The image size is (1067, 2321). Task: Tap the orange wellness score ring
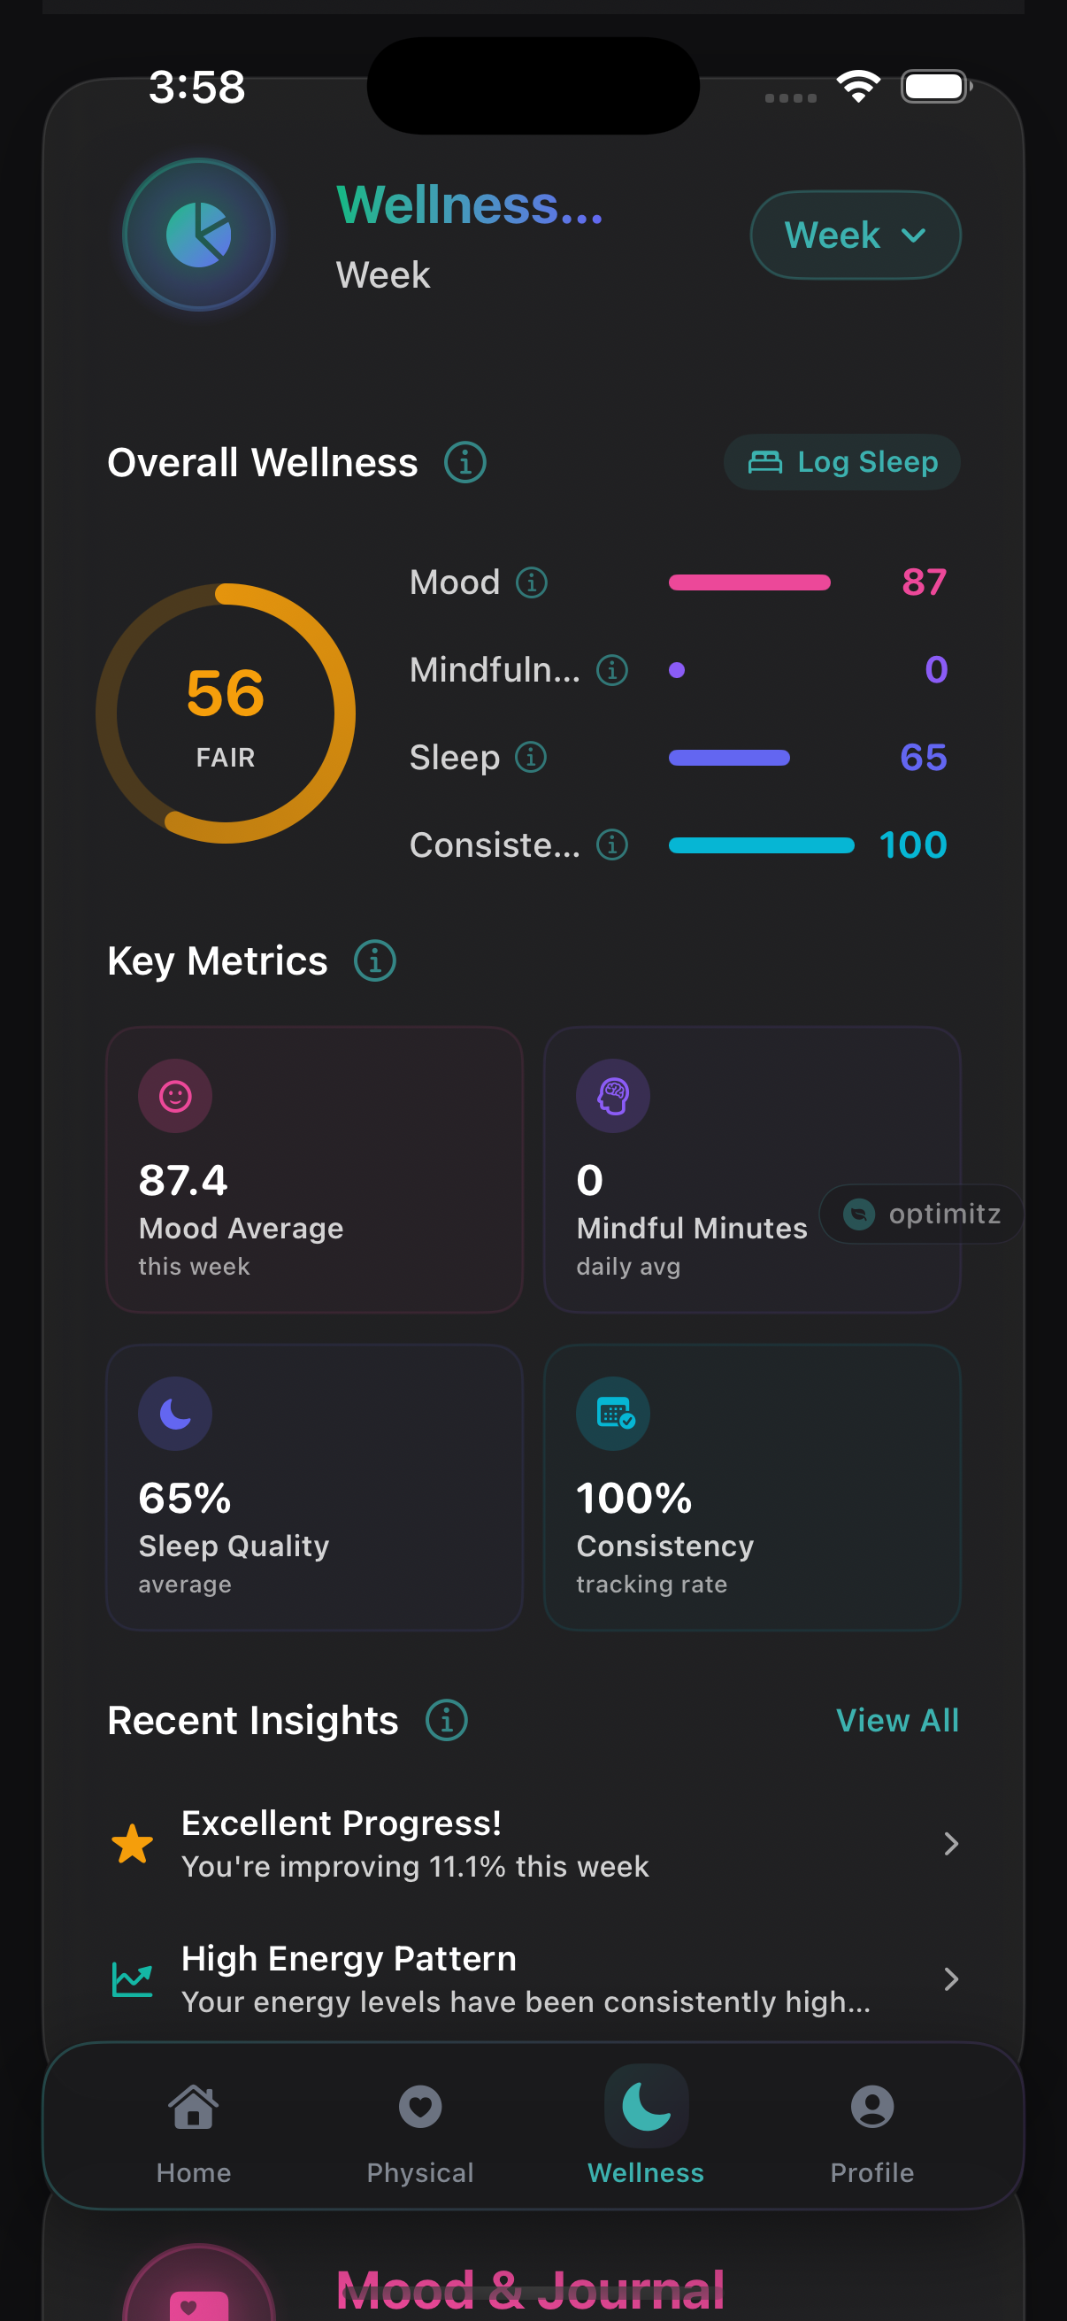pos(225,713)
